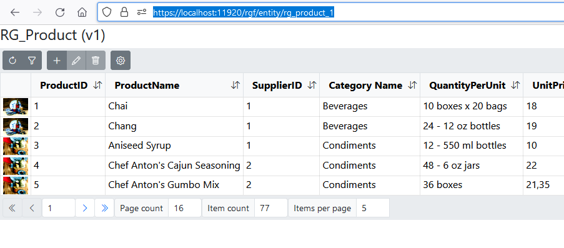
Task: Select the Chai product thumbnail
Action: (16, 107)
